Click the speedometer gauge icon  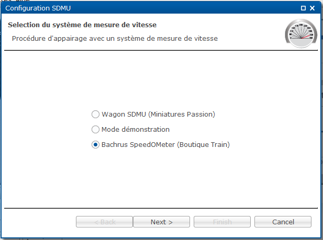click(x=301, y=33)
